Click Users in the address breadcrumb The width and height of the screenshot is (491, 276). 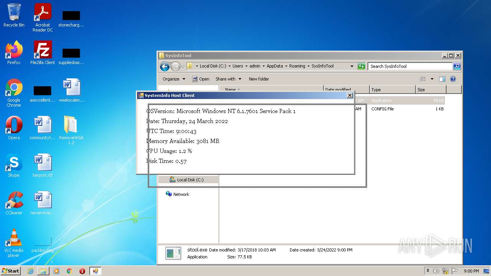[238, 66]
